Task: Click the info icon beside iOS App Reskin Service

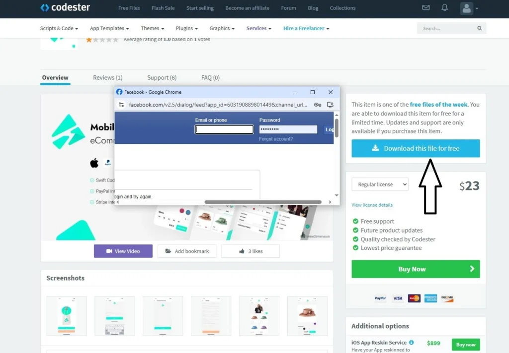Action: [411, 342]
